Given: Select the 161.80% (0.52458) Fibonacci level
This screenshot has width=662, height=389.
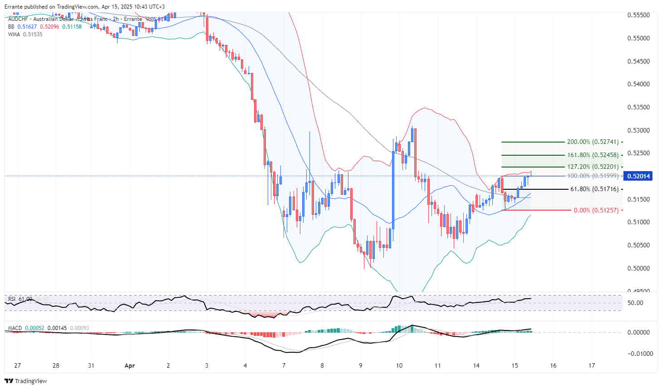Looking at the screenshot, I should pos(593,155).
